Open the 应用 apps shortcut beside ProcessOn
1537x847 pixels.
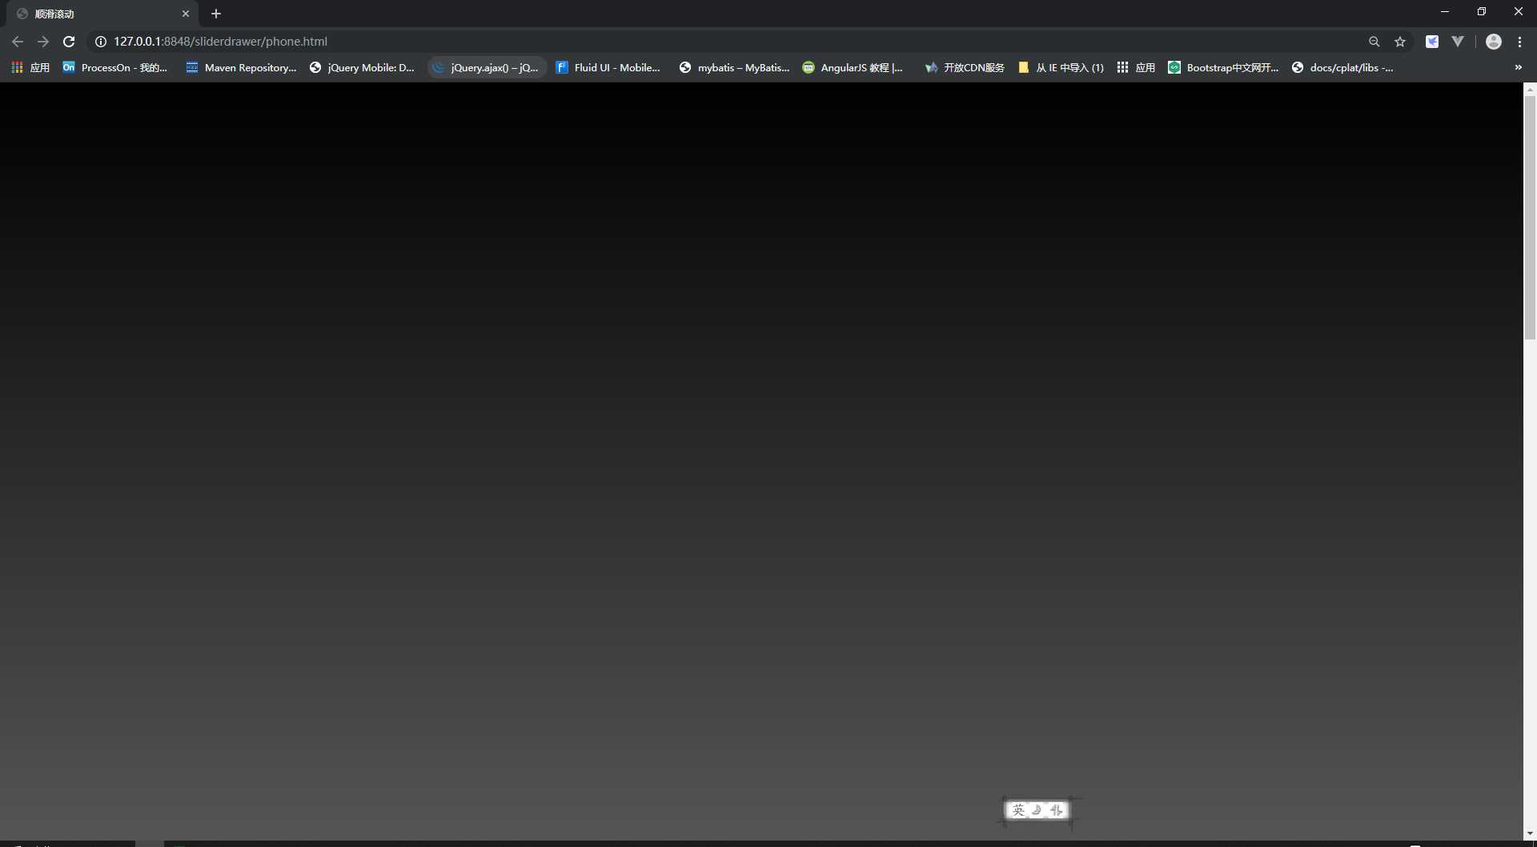(30, 68)
